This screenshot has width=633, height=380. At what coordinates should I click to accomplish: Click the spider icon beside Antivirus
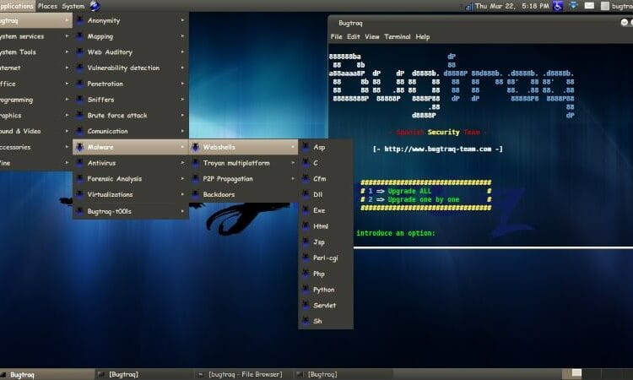point(80,163)
